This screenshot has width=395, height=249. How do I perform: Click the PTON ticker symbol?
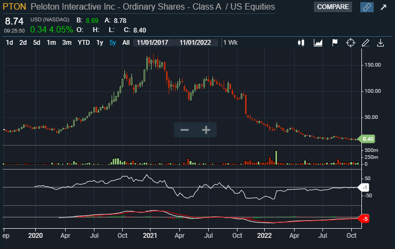[14, 6]
